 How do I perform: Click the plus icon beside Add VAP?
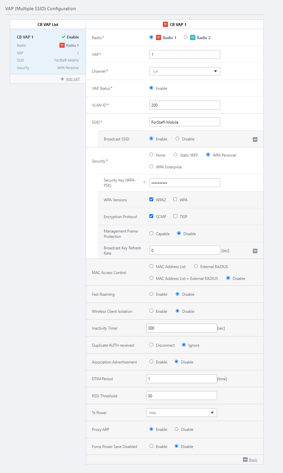pyautogui.click(x=62, y=79)
